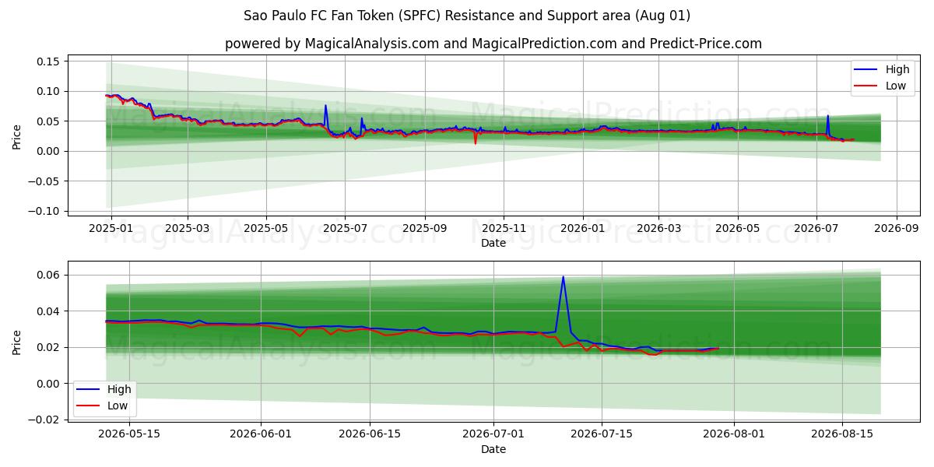Select the 2025-01 tick label
The image size is (934, 467).
click(111, 228)
